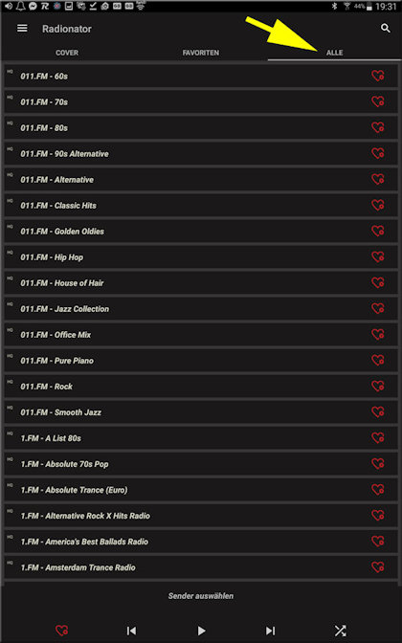Heart the 011.FM - Jazz Collection station
Image resolution: width=402 pixels, height=643 pixels.
coord(377,309)
